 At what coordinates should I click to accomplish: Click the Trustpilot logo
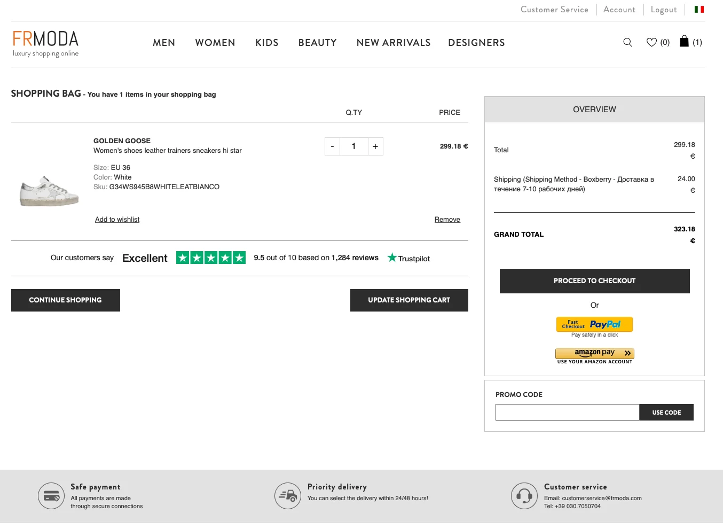[x=408, y=258]
